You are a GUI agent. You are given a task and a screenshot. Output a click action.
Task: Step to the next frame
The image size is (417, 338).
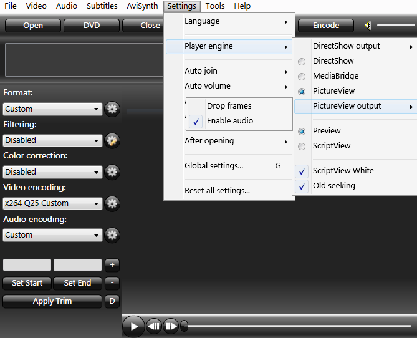click(171, 326)
